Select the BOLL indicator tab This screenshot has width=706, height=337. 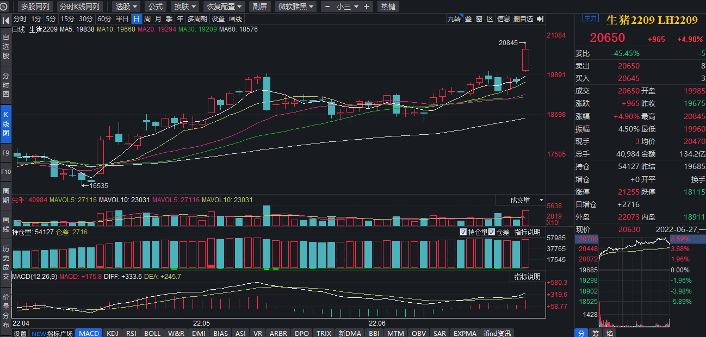pyautogui.click(x=152, y=333)
